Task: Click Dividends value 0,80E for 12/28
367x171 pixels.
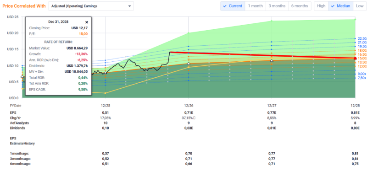Action: [x=355, y=128]
